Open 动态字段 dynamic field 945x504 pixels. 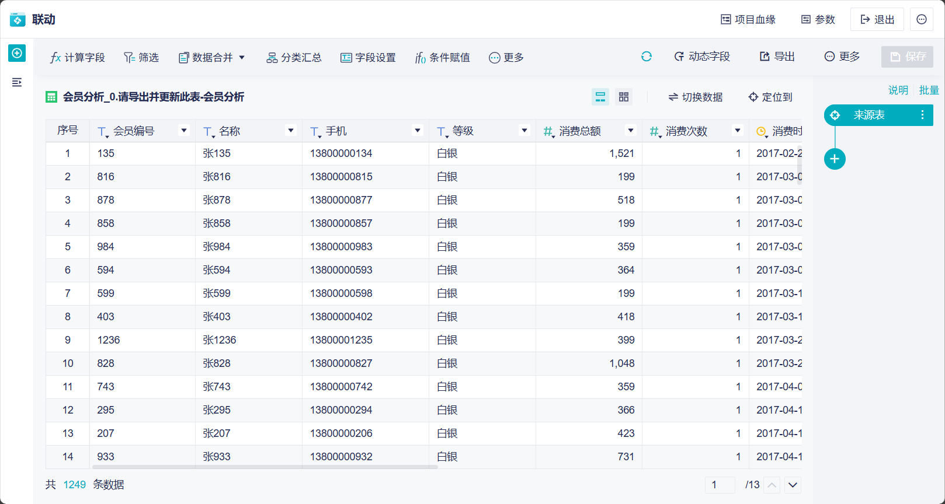pos(702,57)
